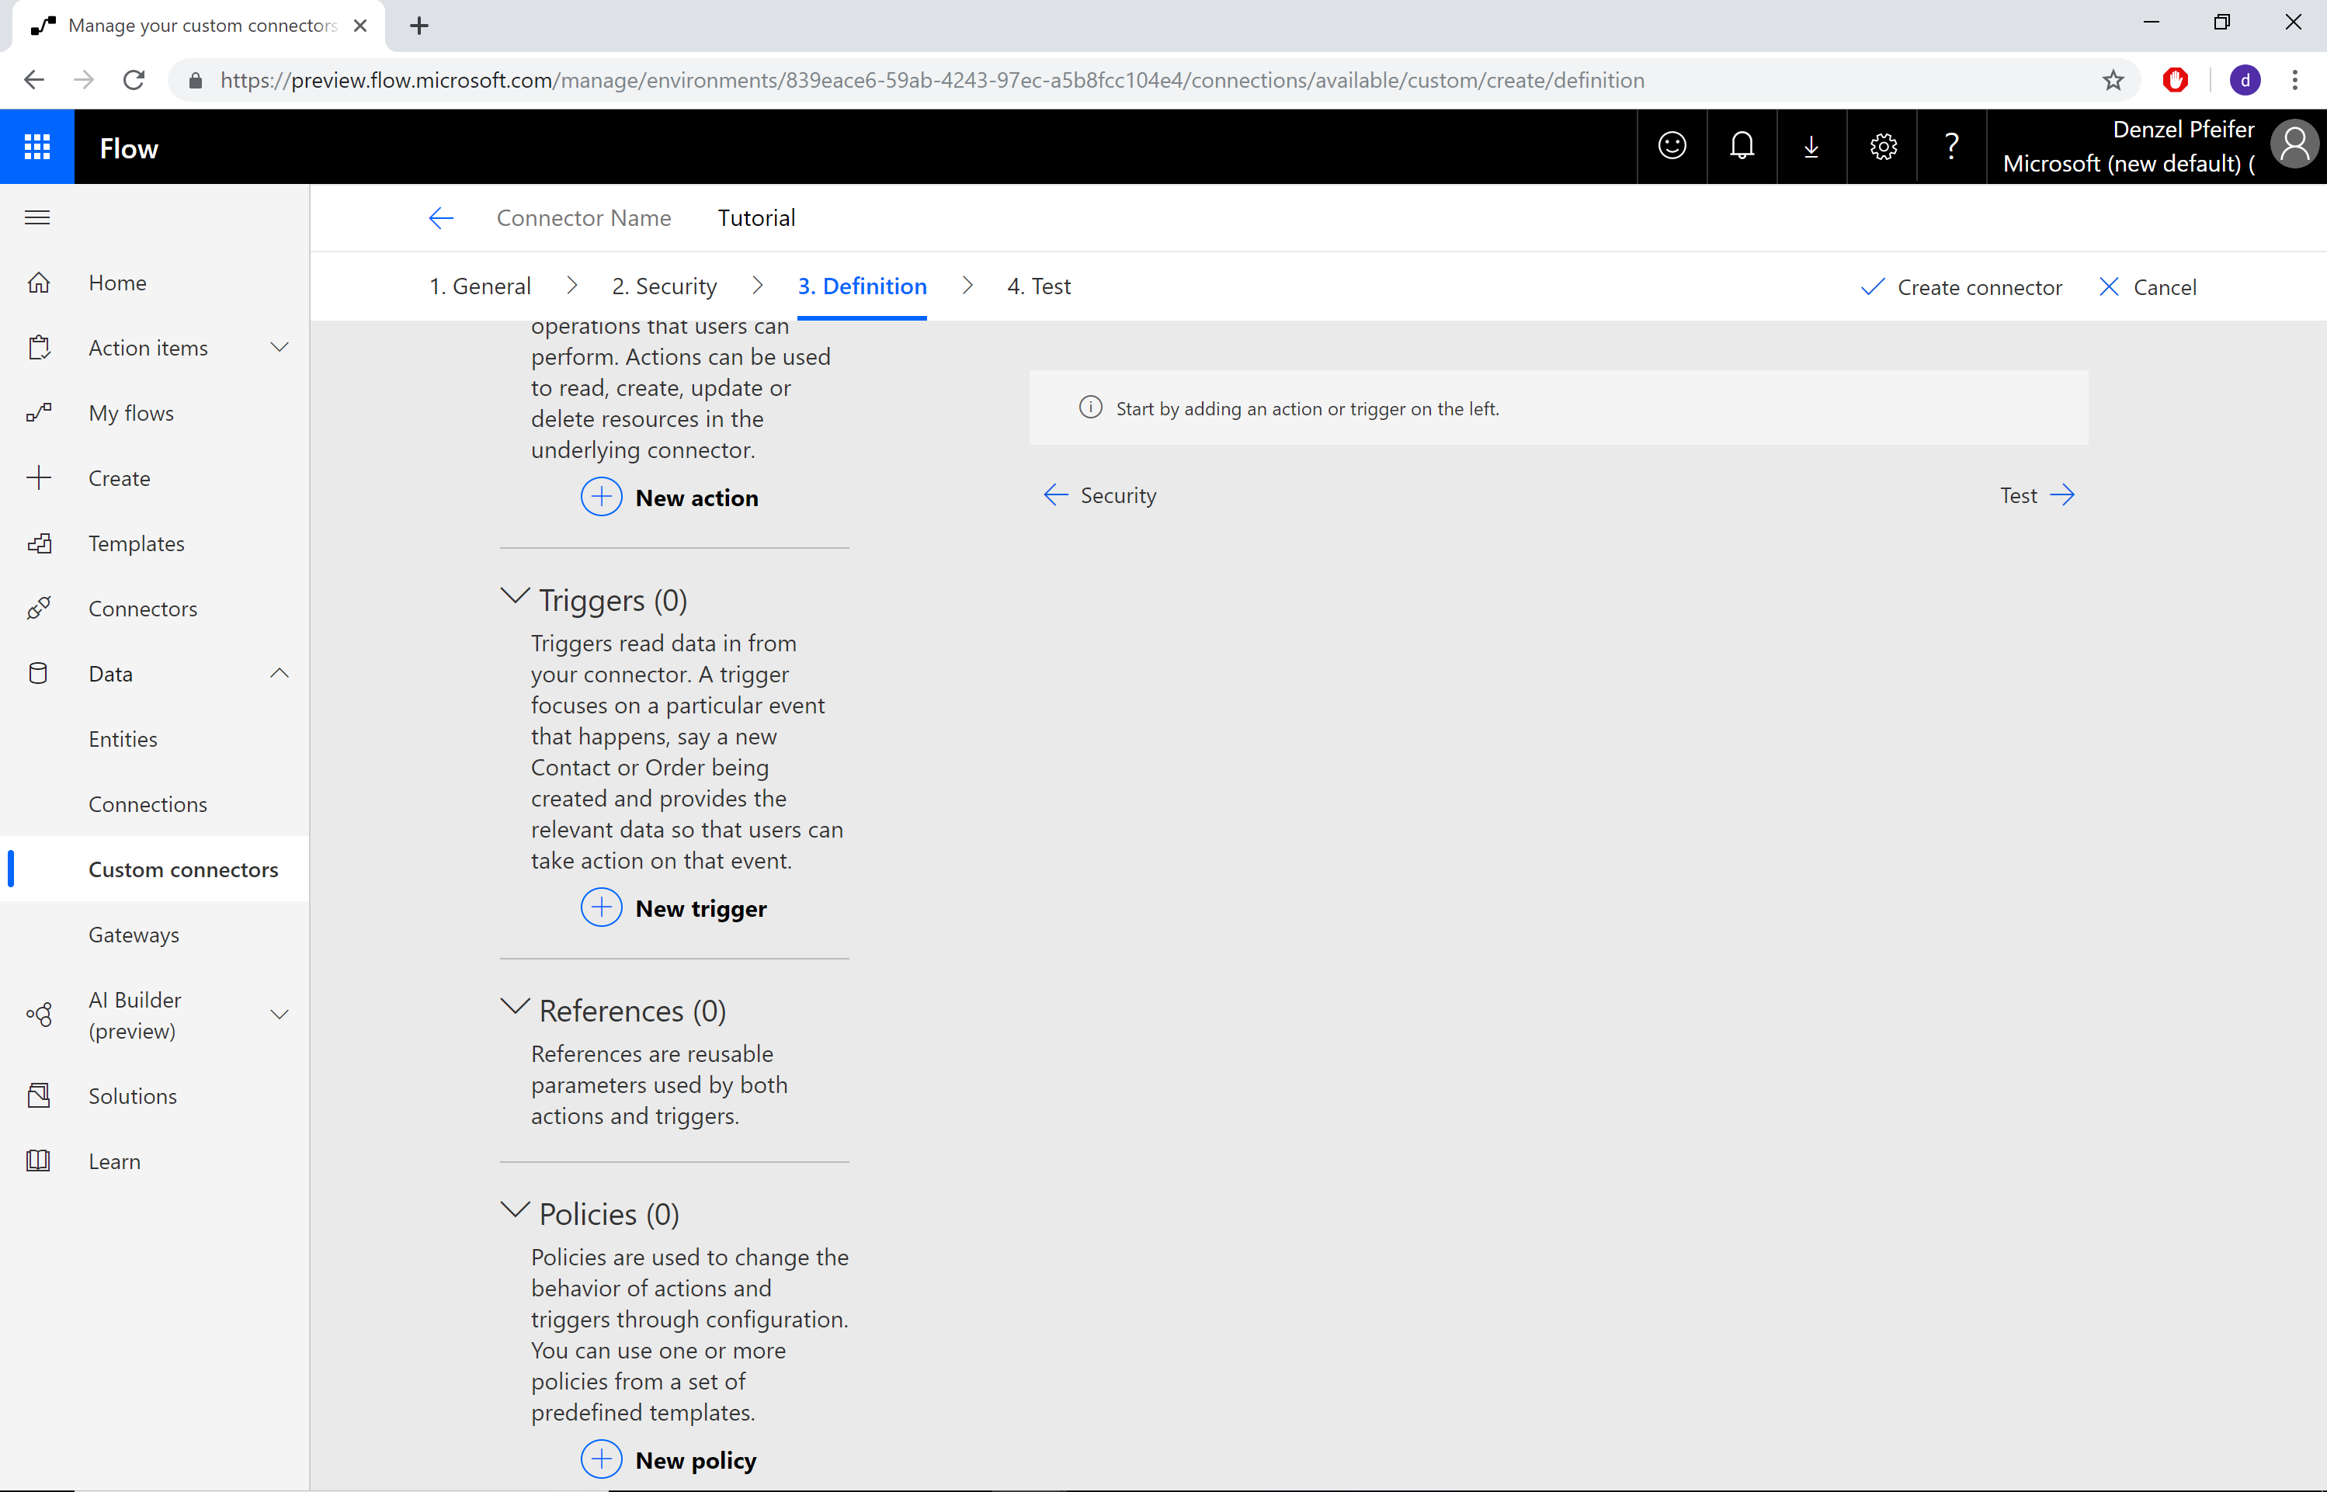Click the AI Builder sidebar icon
The image size is (2327, 1492).
coord(39,1014)
